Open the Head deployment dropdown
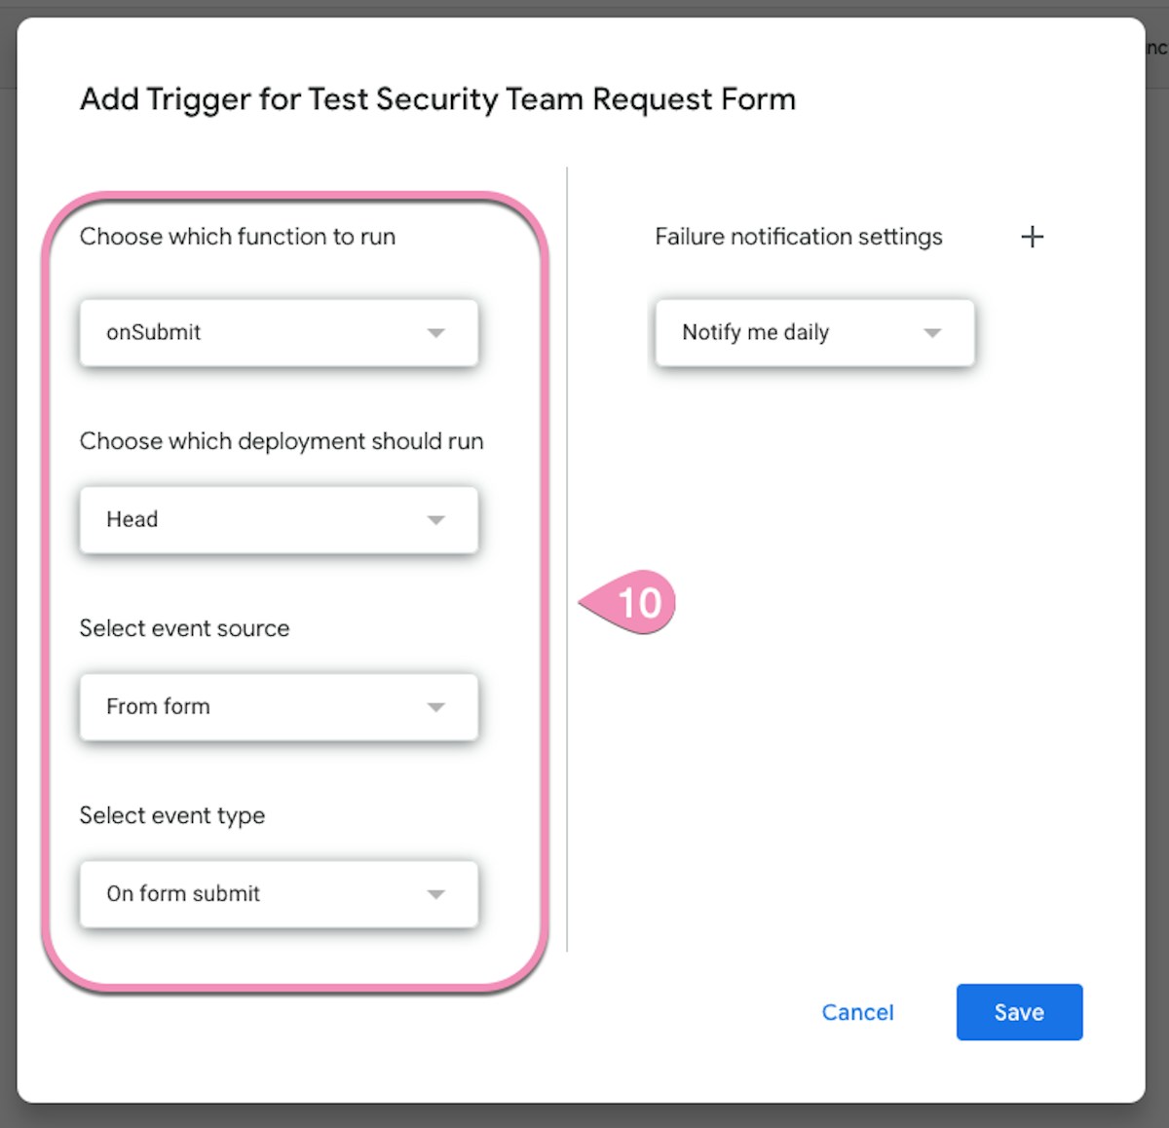The width and height of the screenshot is (1169, 1128). [278, 520]
